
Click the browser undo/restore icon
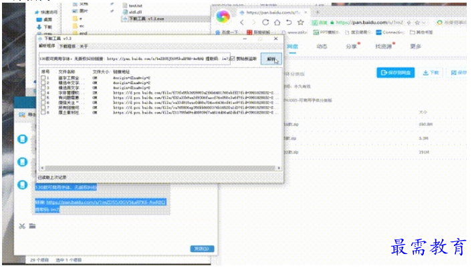pos(289,23)
